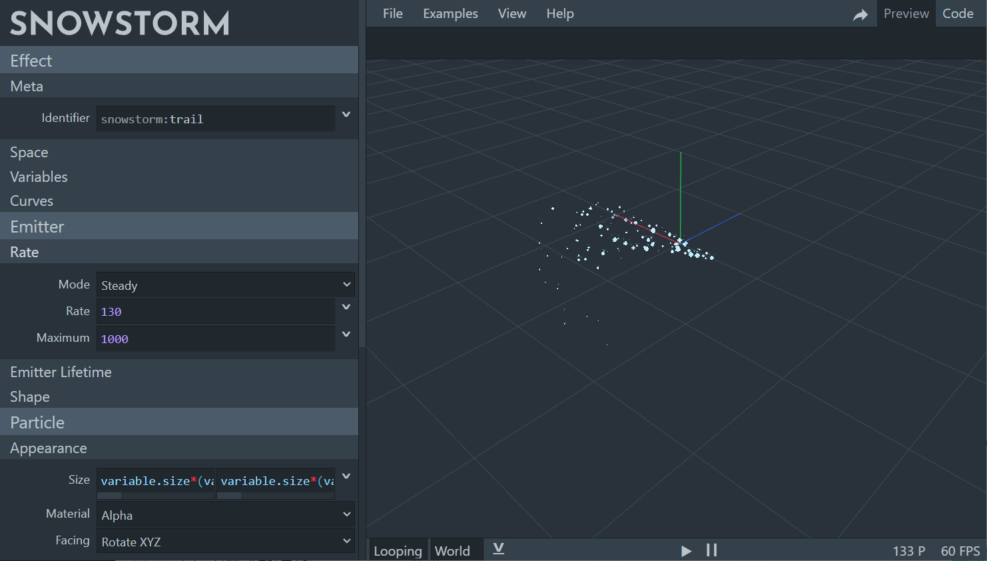Image resolution: width=987 pixels, height=561 pixels.
Task: Switch to the Preview tab
Action: point(906,13)
